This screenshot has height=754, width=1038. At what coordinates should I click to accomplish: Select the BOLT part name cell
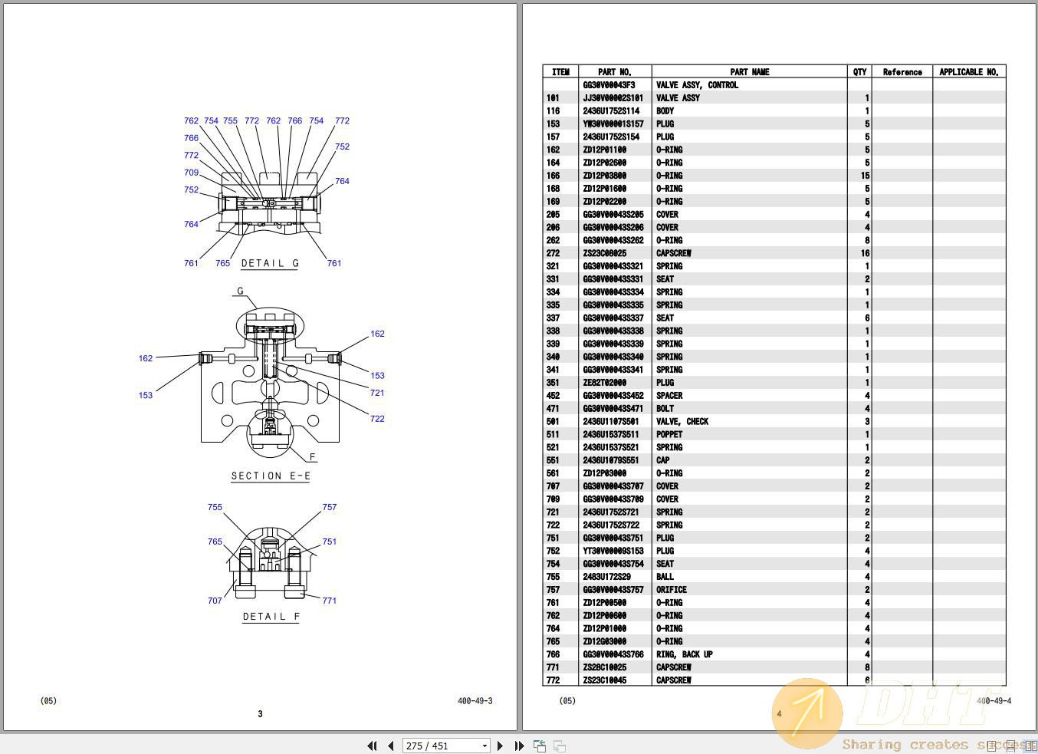click(x=665, y=409)
